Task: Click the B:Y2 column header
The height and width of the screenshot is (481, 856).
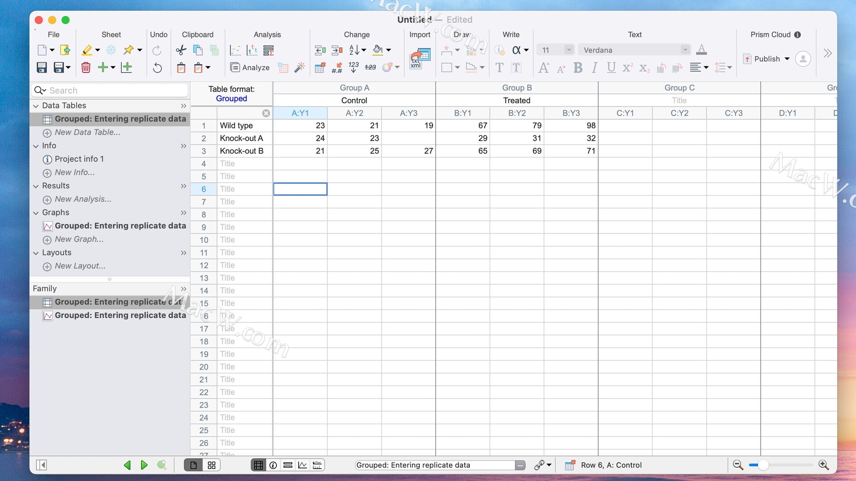Action: [x=517, y=113]
